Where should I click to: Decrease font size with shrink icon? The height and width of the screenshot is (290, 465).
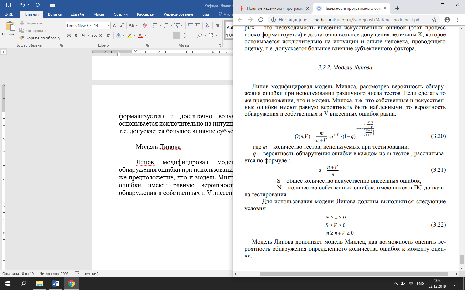pos(122,25)
